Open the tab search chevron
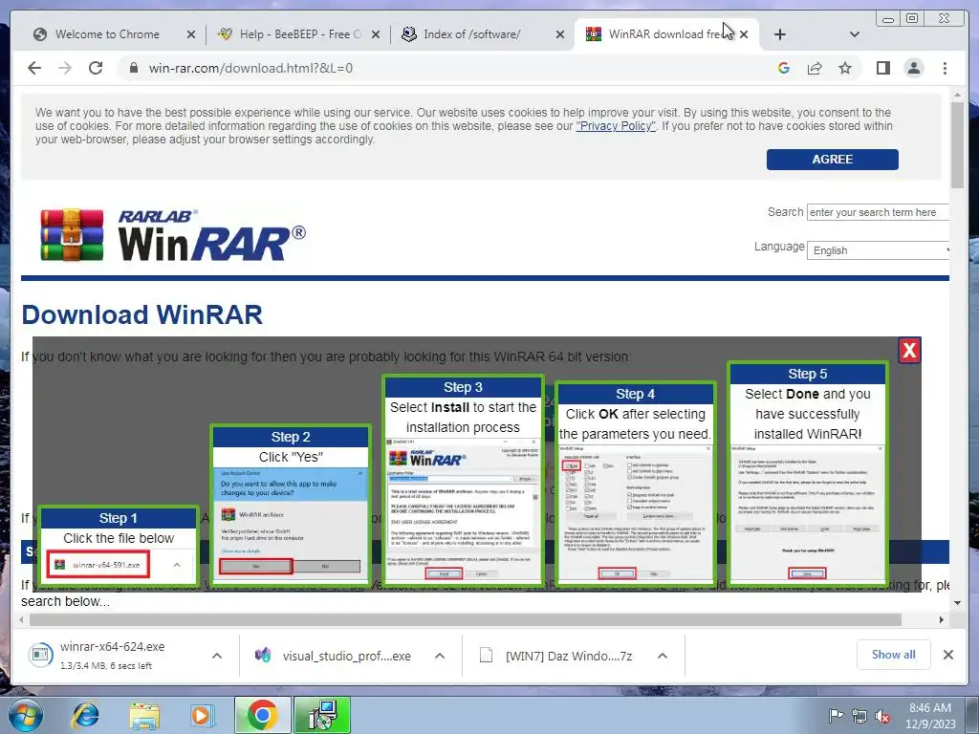The height and width of the screenshot is (734, 979). (x=855, y=34)
